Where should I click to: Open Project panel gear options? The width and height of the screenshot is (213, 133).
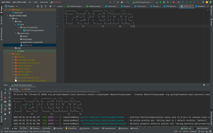pyautogui.click(x=51, y=6)
